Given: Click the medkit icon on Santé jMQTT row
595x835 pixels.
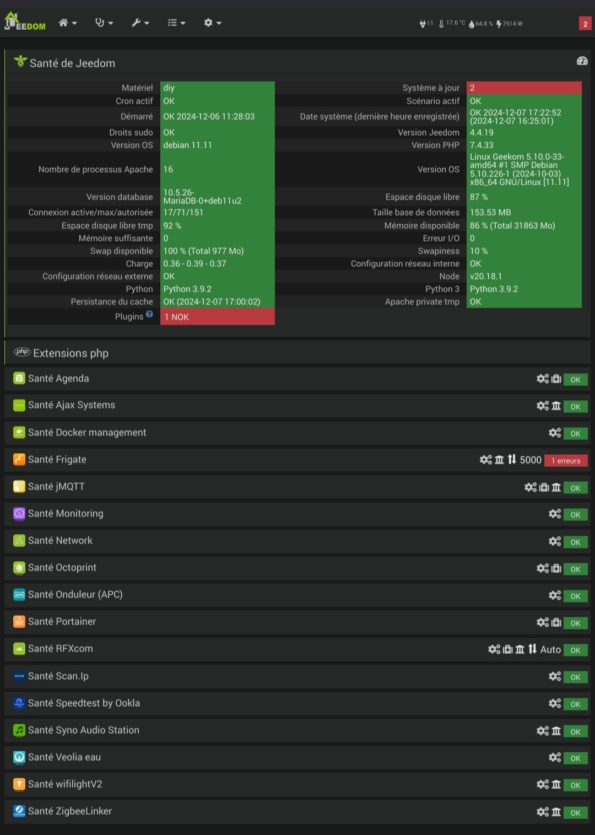Looking at the screenshot, I should pyautogui.click(x=544, y=487).
